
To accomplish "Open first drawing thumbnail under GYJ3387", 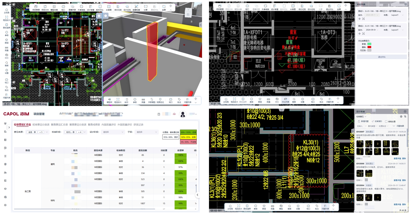I will pyautogui.click(x=360, y=144).
